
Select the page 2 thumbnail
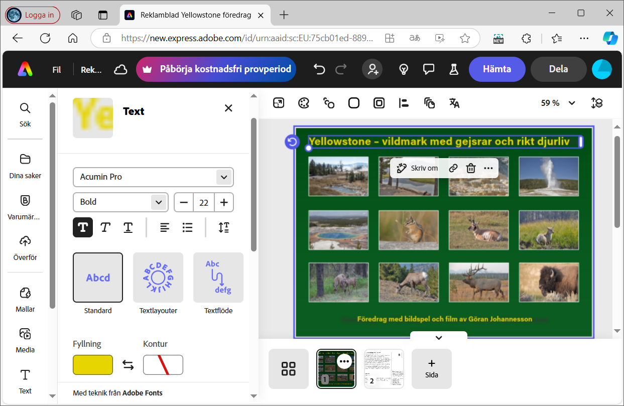[x=384, y=369]
